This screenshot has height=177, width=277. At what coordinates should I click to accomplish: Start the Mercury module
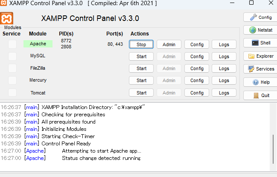click(141, 80)
